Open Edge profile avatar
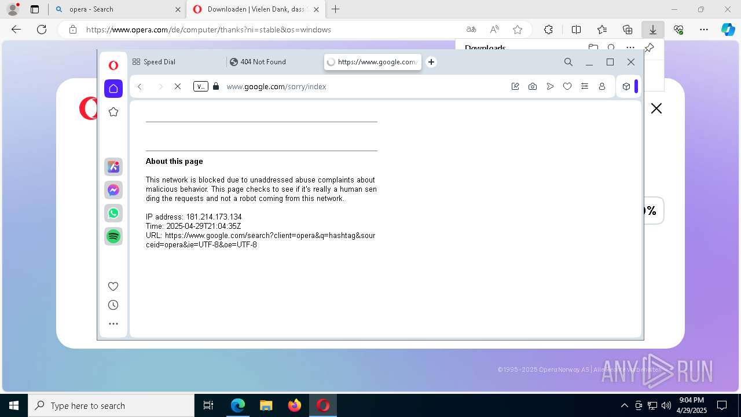 click(x=13, y=9)
